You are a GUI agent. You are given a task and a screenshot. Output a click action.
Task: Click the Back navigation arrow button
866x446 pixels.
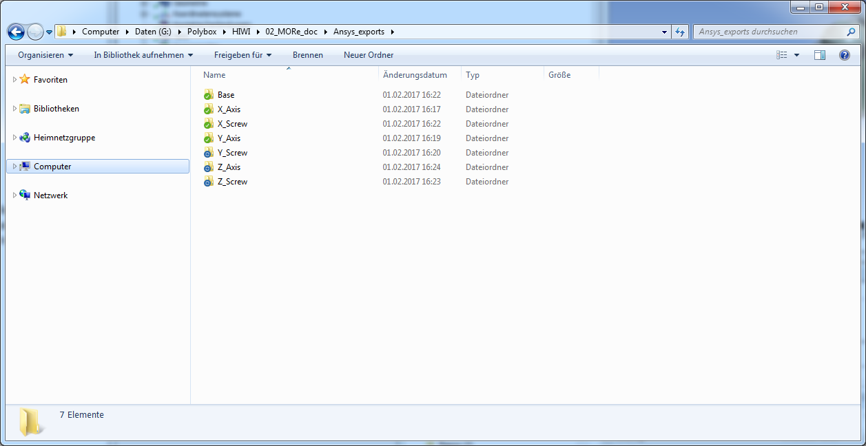[x=16, y=32]
